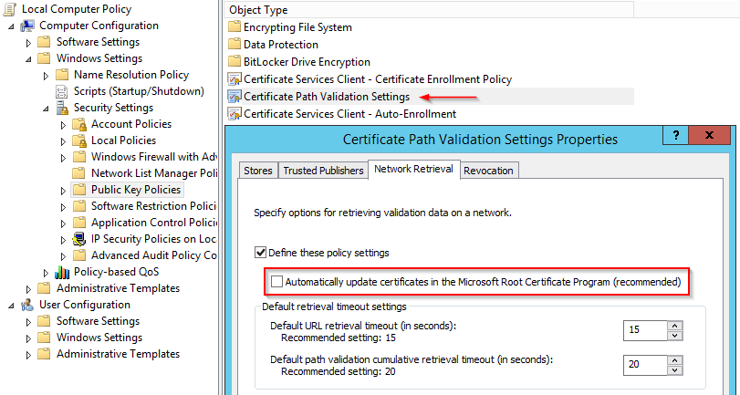Click the Local Computer Policy root icon
740x395 pixels.
(x=10, y=8)
